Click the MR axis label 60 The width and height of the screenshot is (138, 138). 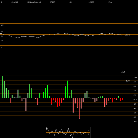135,86
